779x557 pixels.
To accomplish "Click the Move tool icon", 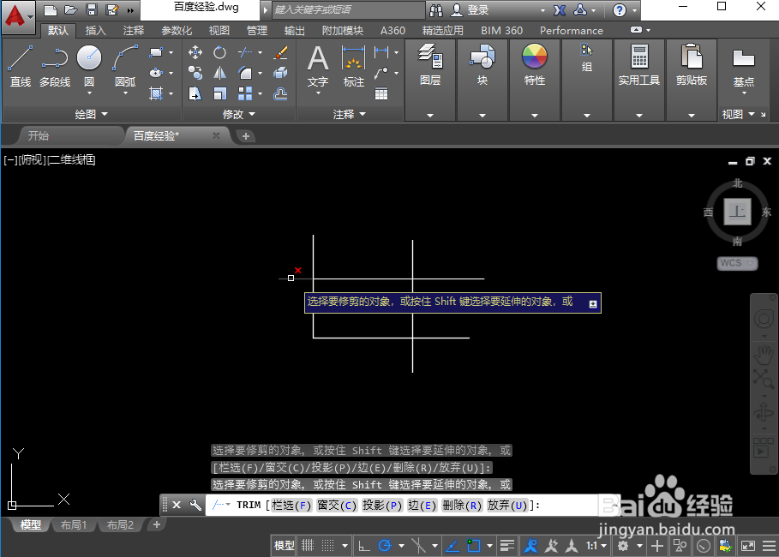I will [x=195, y=52].
